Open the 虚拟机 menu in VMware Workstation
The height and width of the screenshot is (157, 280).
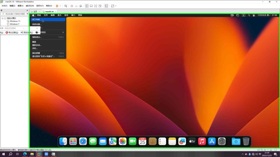29,6
